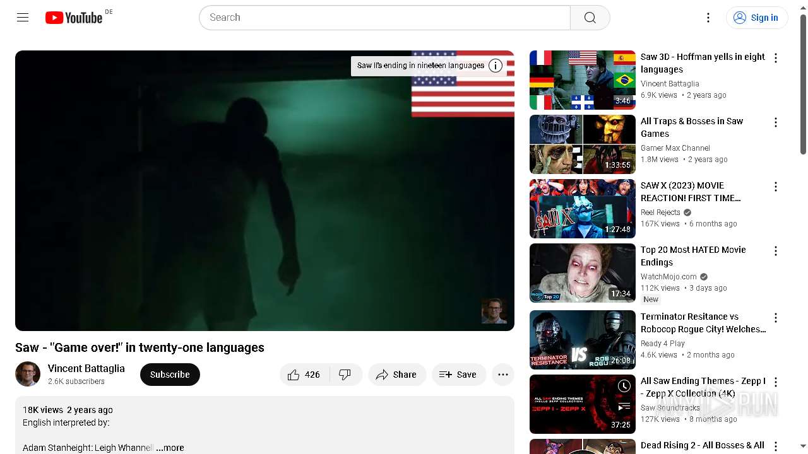This screenshot has height=454, width=808.
Task: Save the video to a playlist
Action: [x=459, y=375]
